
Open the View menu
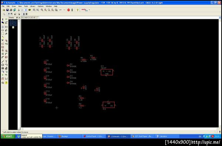coord(20,6)
